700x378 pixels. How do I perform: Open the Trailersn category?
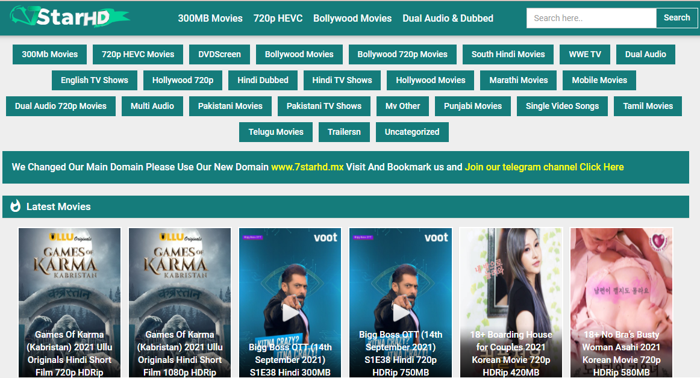click(344, 132)
